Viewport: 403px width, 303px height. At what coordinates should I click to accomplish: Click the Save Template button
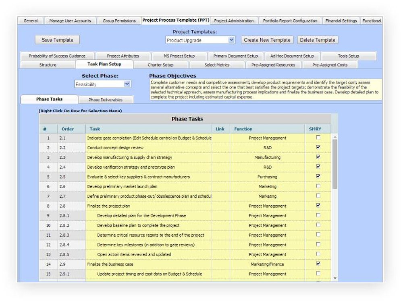click(57, 40)
